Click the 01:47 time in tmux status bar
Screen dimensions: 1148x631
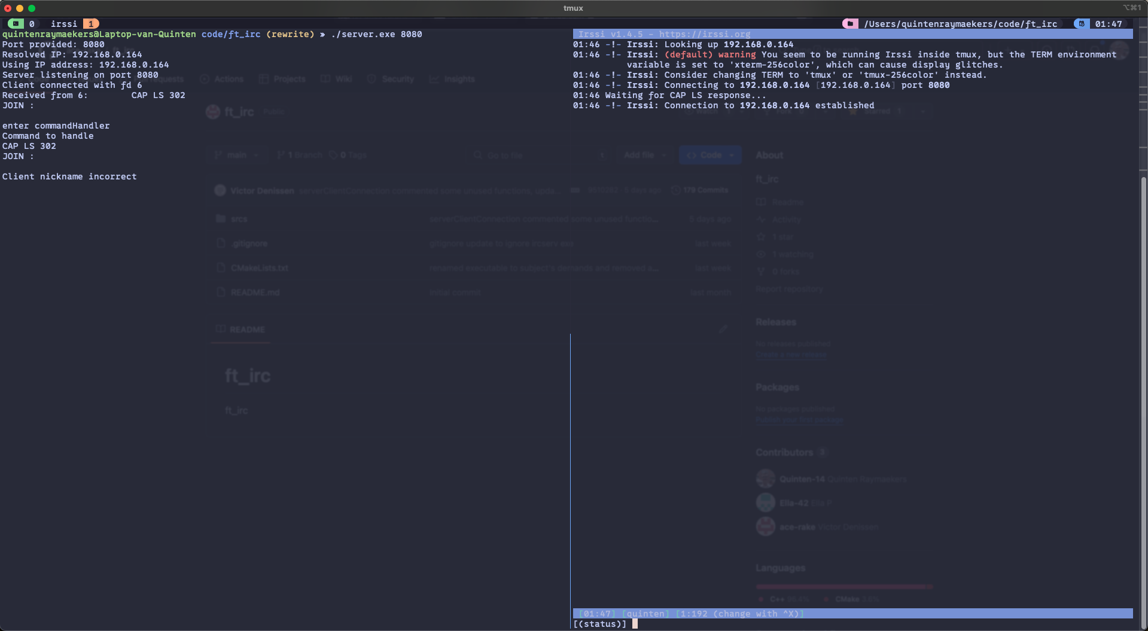point(1108,24)
